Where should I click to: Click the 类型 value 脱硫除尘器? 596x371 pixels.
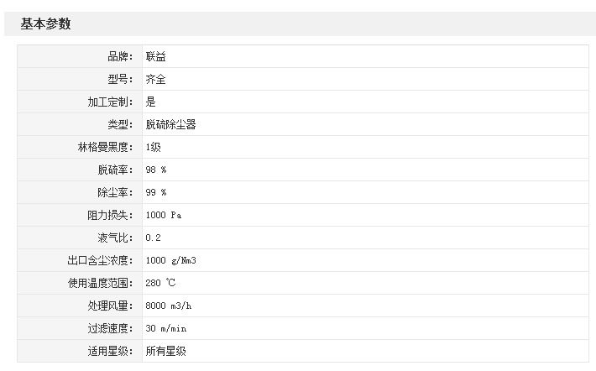tap(171, 124)
